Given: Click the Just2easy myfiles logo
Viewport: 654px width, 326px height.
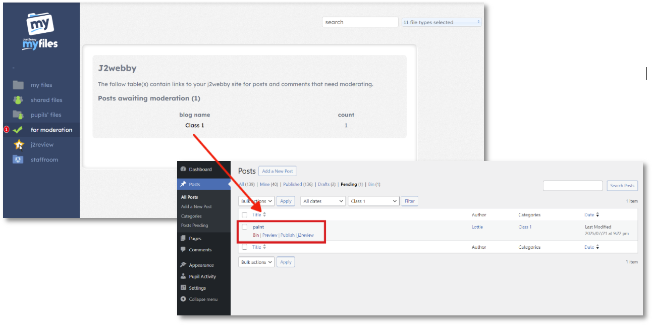Looking at the screenshot, I should pyautogui.click(x=40, y=31).
